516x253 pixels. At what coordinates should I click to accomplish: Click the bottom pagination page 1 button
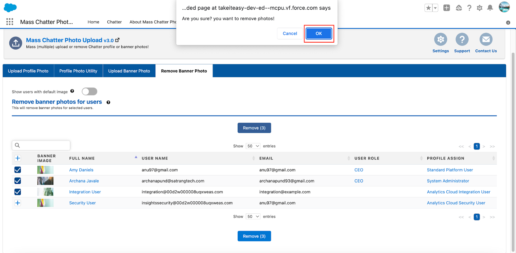point(477,217)
